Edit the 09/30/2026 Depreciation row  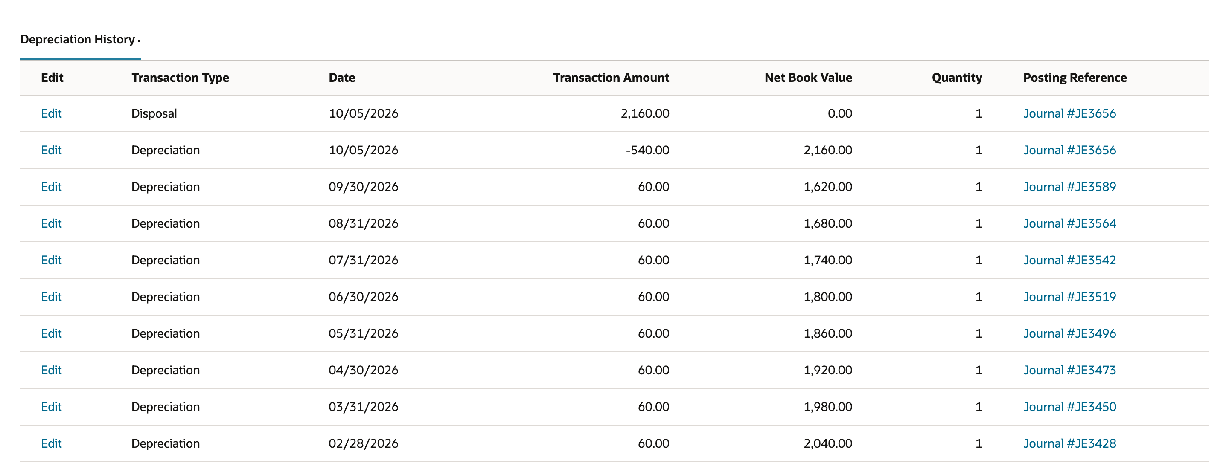51,187
